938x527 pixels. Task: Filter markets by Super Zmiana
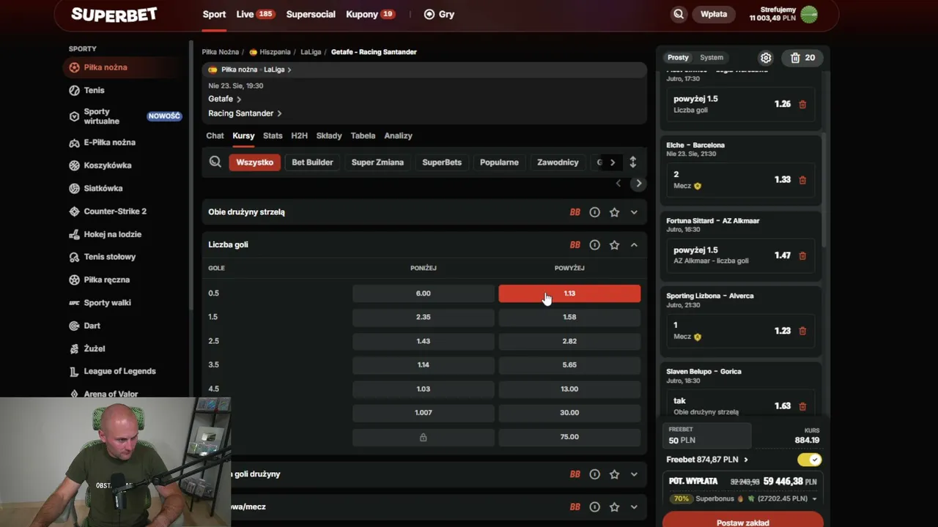pos(377,162)
